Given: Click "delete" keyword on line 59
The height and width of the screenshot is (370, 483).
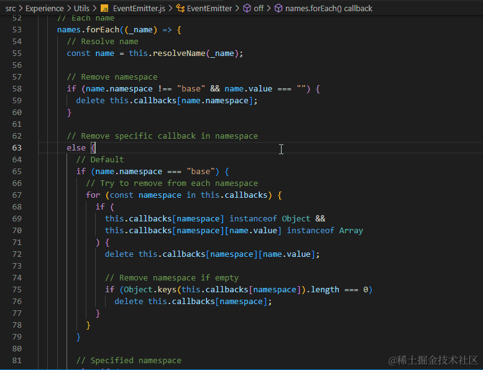Looking at the screenshot, I should pyautogui.click(x=90, y=101).
